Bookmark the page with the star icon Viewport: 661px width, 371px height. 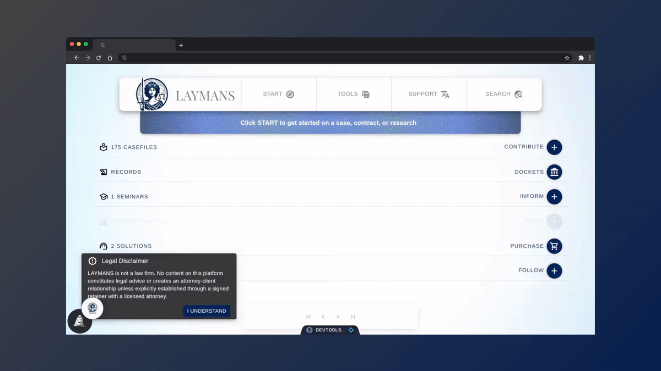[x=567, y=58]
